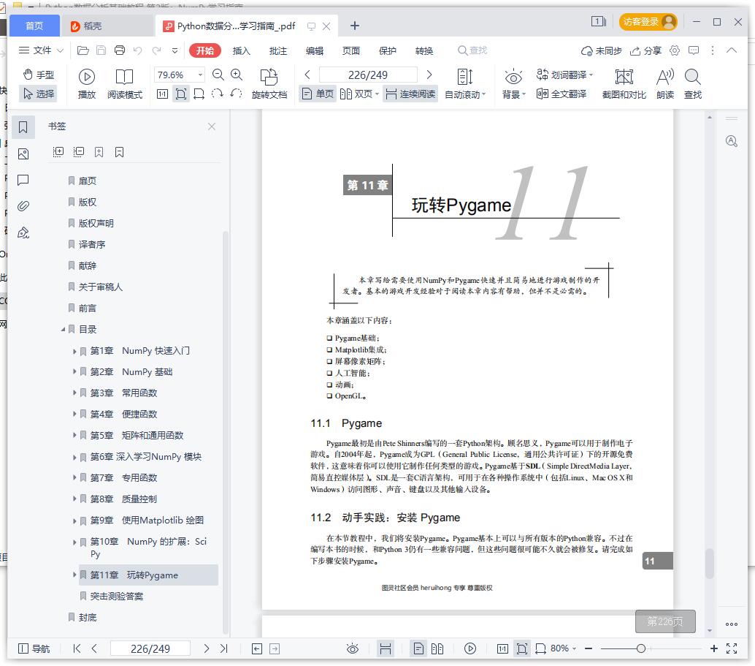Open the file folder icon
This screenshot has width=755, height=666.
[x=83, y=50]
